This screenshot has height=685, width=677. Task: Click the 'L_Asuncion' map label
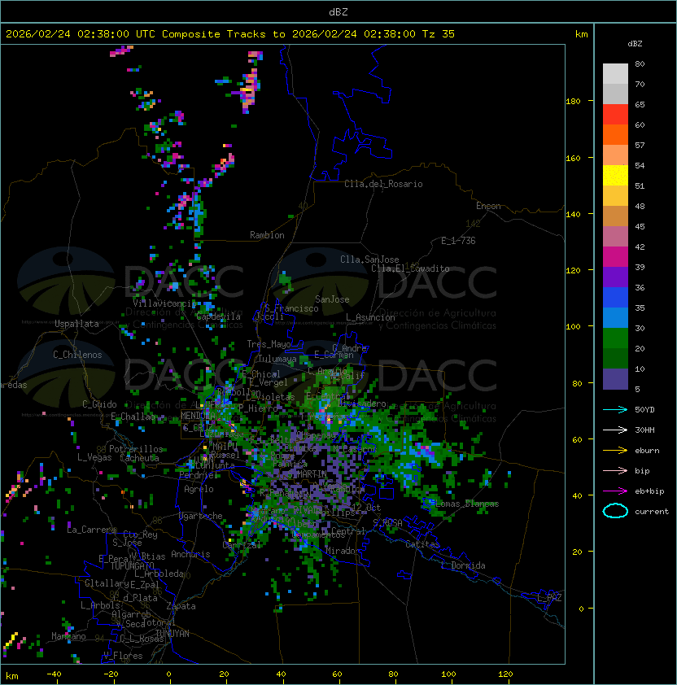point(370,317)
